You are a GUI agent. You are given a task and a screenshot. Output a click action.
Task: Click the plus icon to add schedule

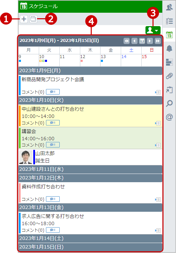coord(24,19)
